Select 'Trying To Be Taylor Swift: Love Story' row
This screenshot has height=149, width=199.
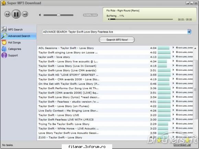(115, 124)
